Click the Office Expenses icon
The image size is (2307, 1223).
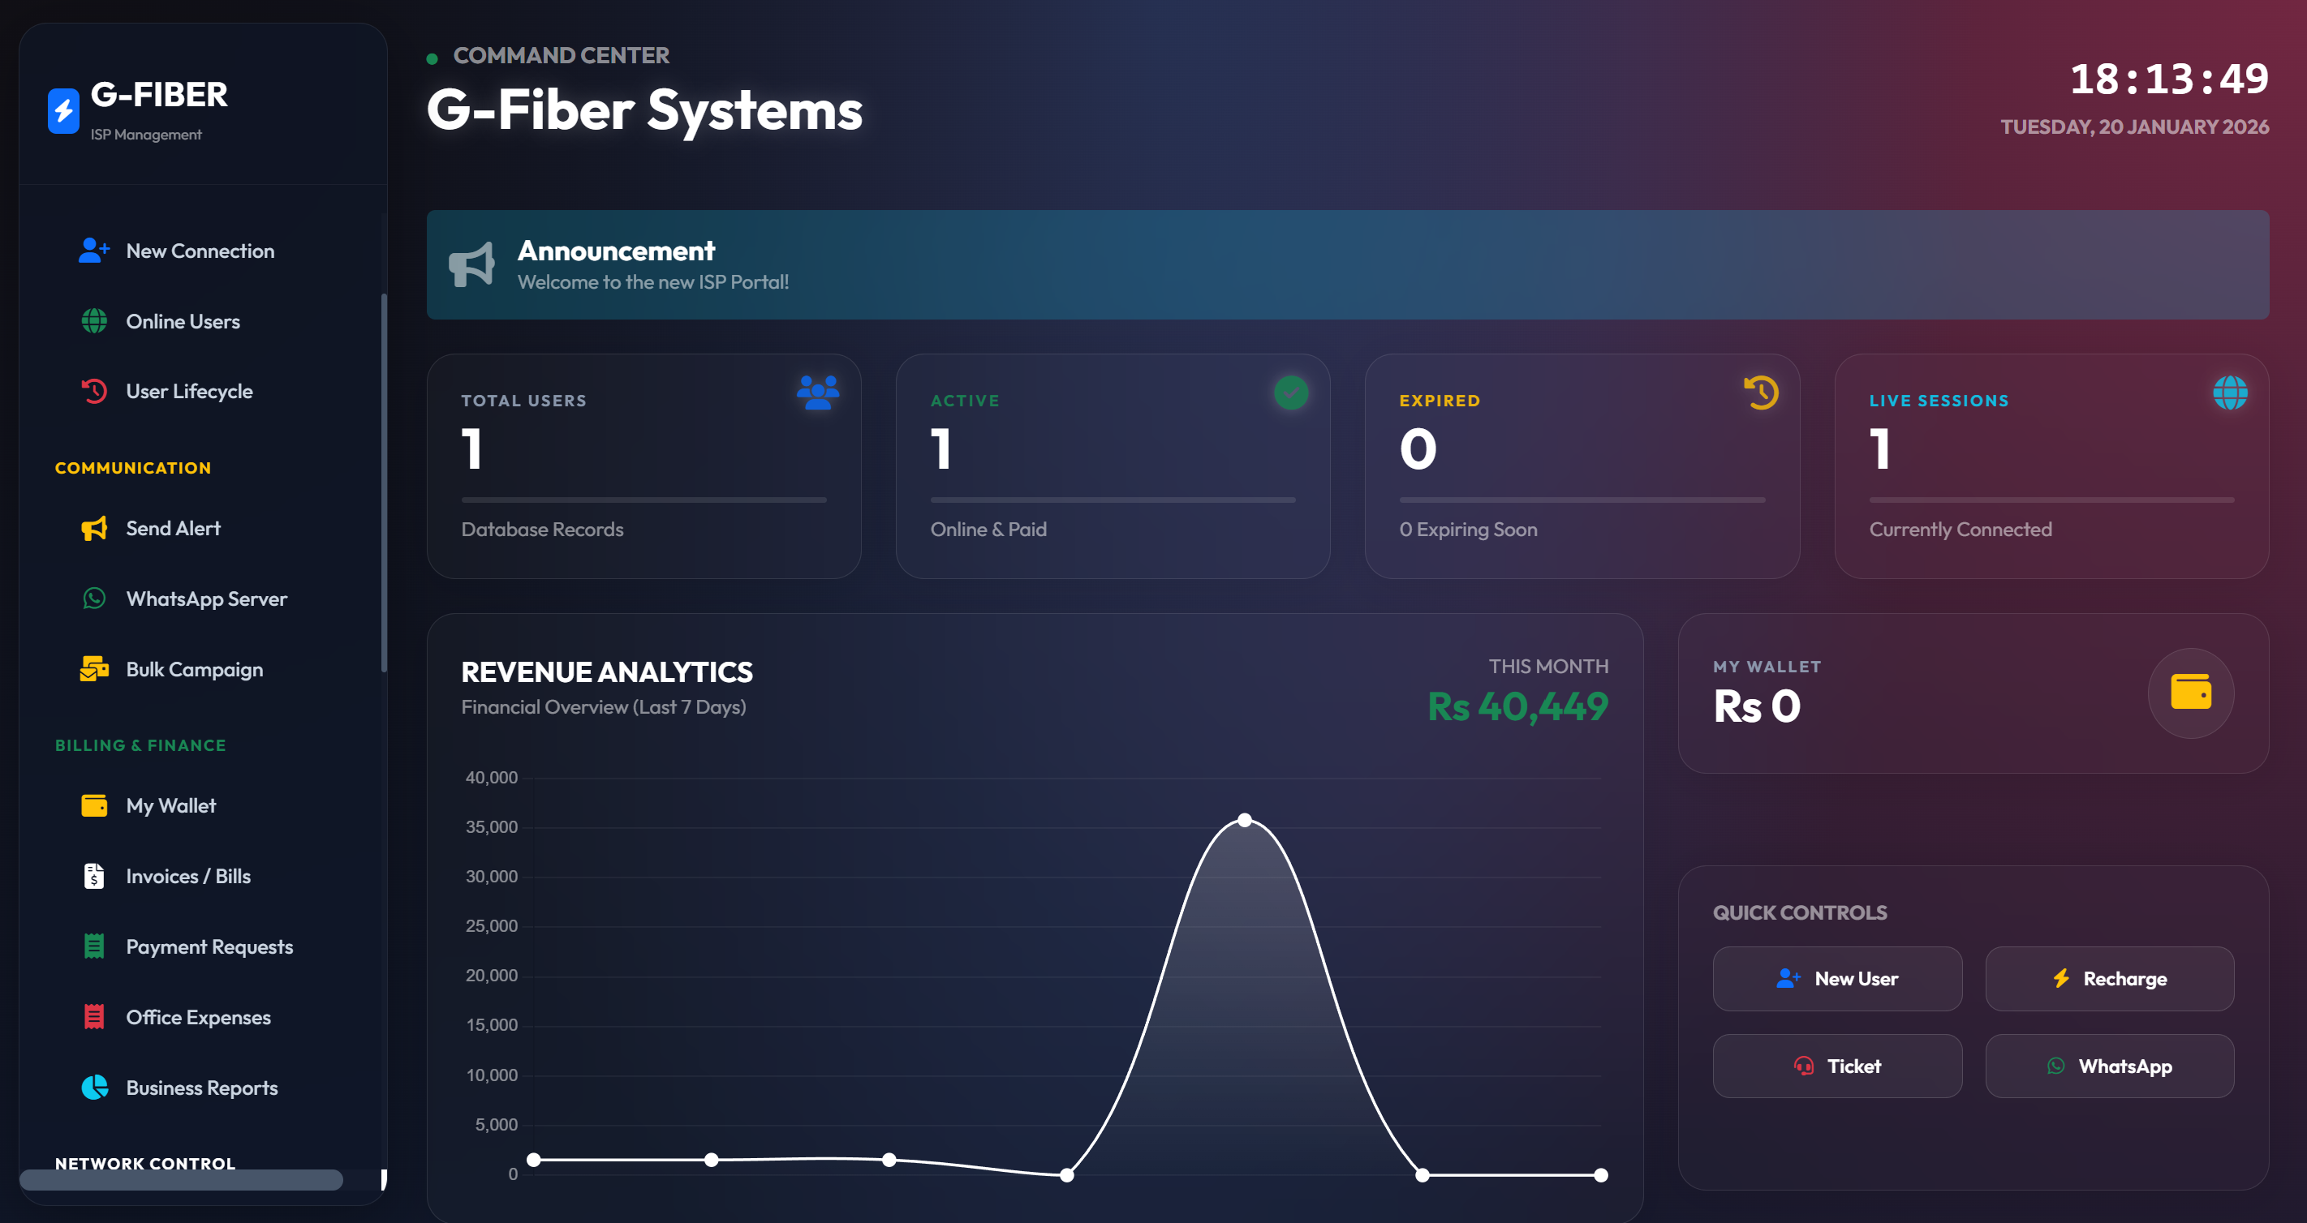[x=93, y=1016]
